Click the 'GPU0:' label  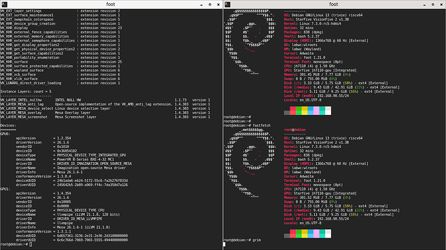coord(5,134)
